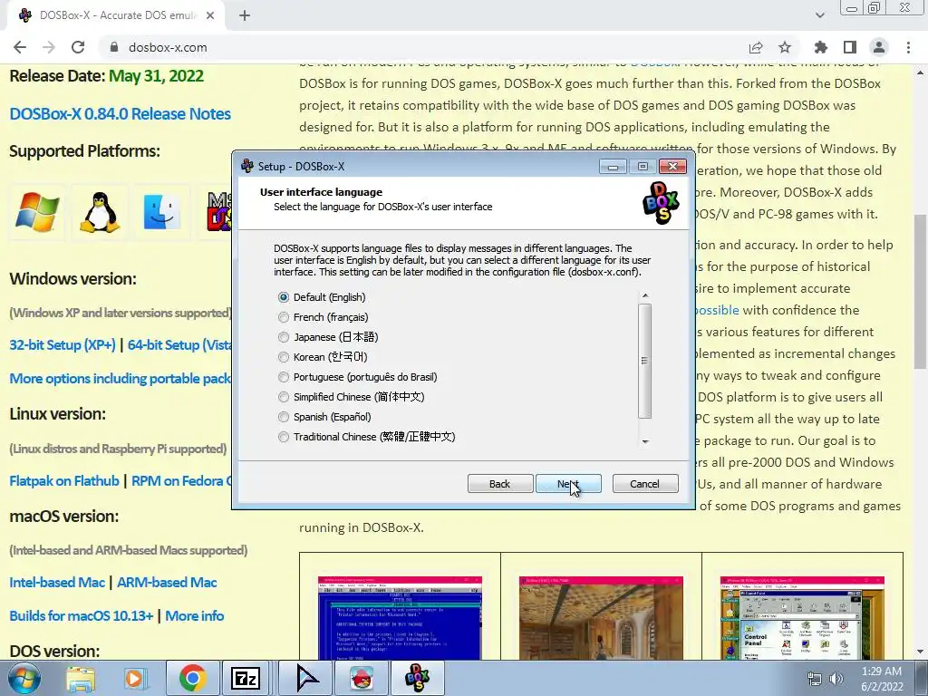The width and height of the screenshot is (928, 696).
Task: Open arrow cursor app taskbar icon
Action: 306,678
